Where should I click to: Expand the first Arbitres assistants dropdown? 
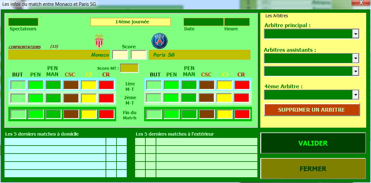[x=355, y=58]
